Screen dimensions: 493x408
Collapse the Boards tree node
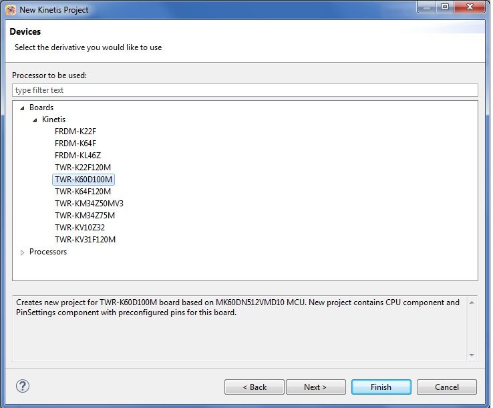[x=22, y=108]
